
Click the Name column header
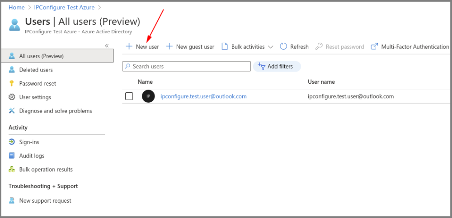click(x=145, y=82)
